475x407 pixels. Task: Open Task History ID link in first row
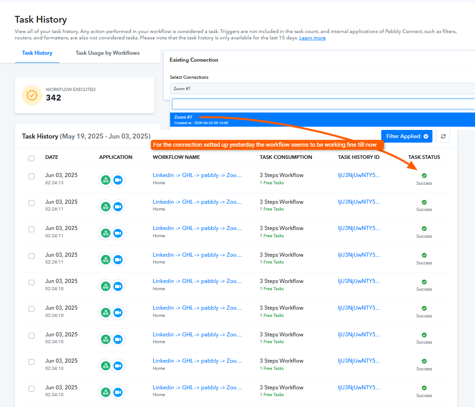tap(359, 175)
